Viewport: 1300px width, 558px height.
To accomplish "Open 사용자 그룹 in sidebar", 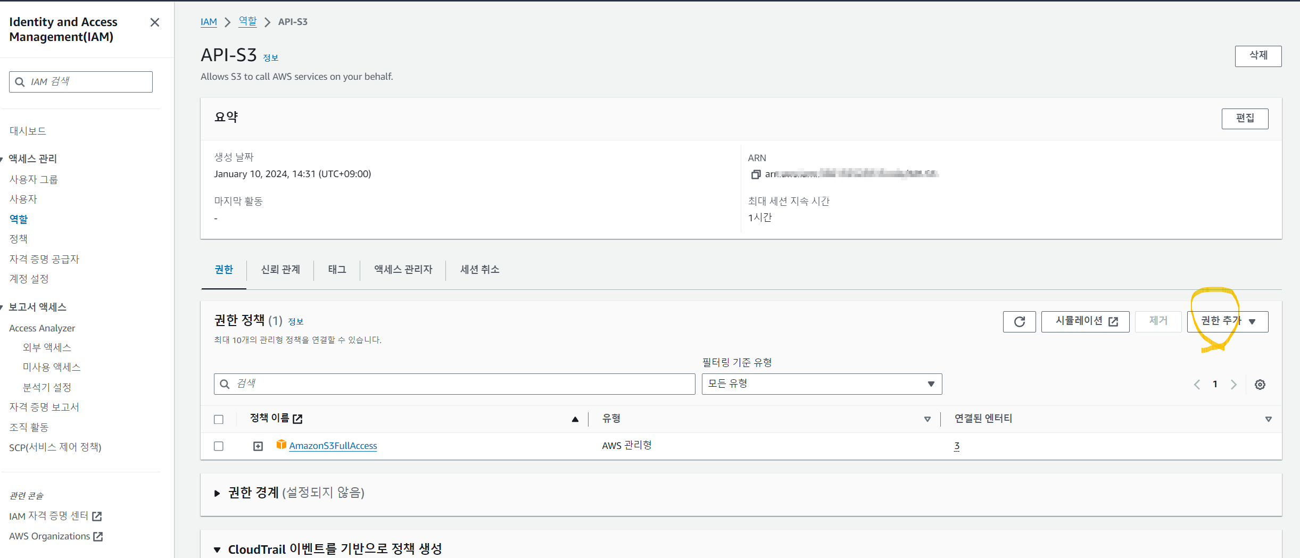I will pos(34,179).
